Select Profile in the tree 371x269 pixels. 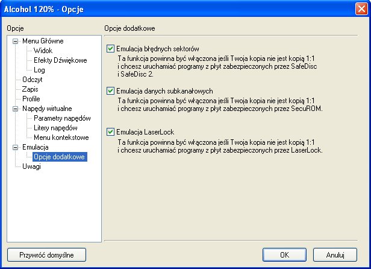pyautogui.click(x=31, y=98)
